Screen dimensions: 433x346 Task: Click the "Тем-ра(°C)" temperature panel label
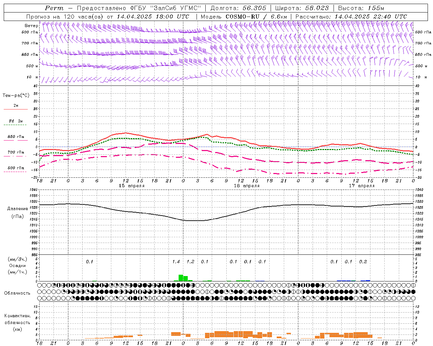pos(16,96)
